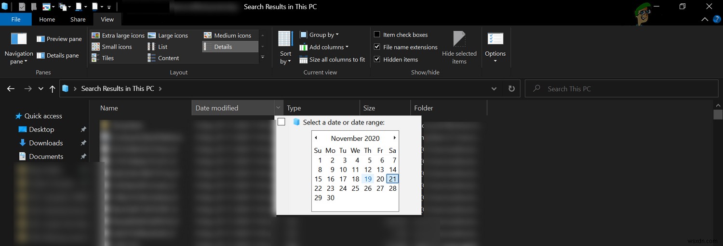The width and height of the screenshot is (723, 246).
Task: Click Size all columns to fit
Action: 332,60
